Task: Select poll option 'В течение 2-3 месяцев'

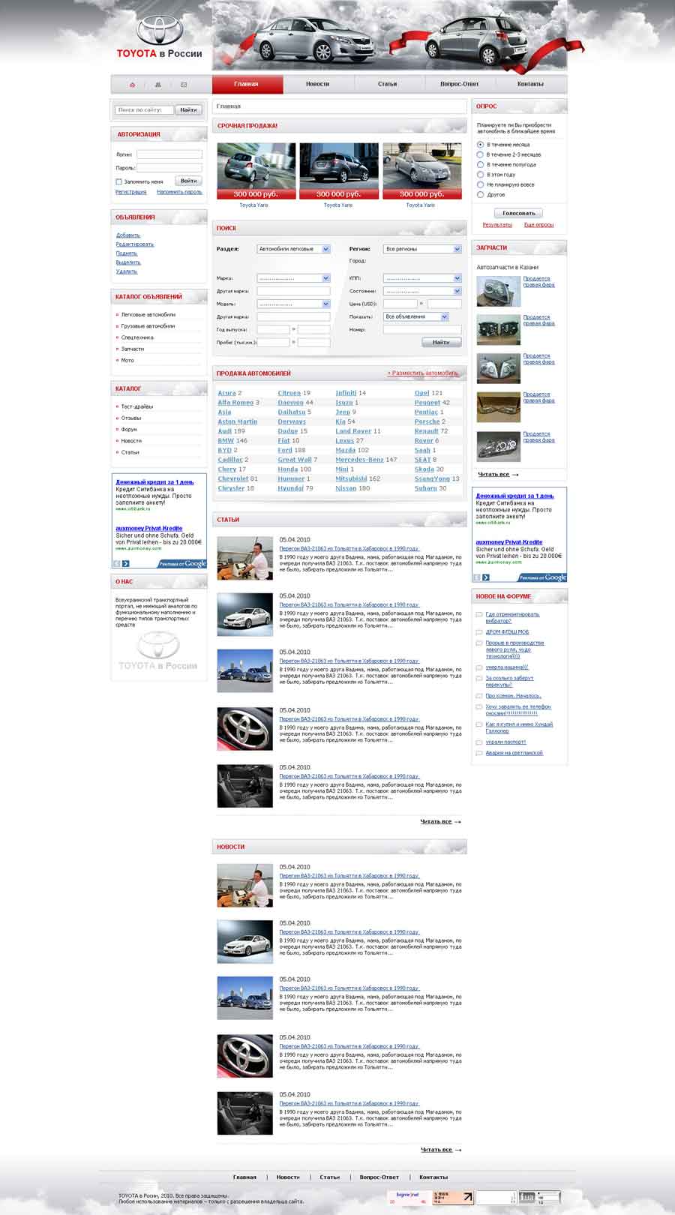Action: click(481, 154)
